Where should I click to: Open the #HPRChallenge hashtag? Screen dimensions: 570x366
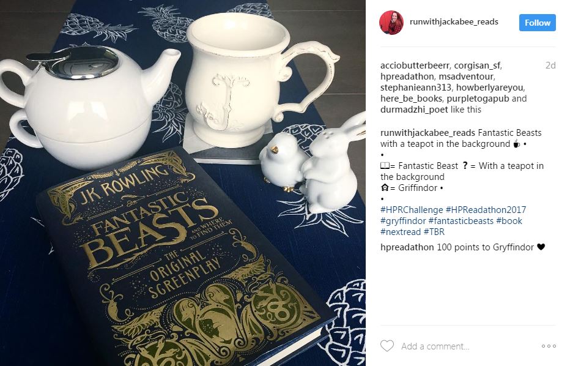[412, 210]
